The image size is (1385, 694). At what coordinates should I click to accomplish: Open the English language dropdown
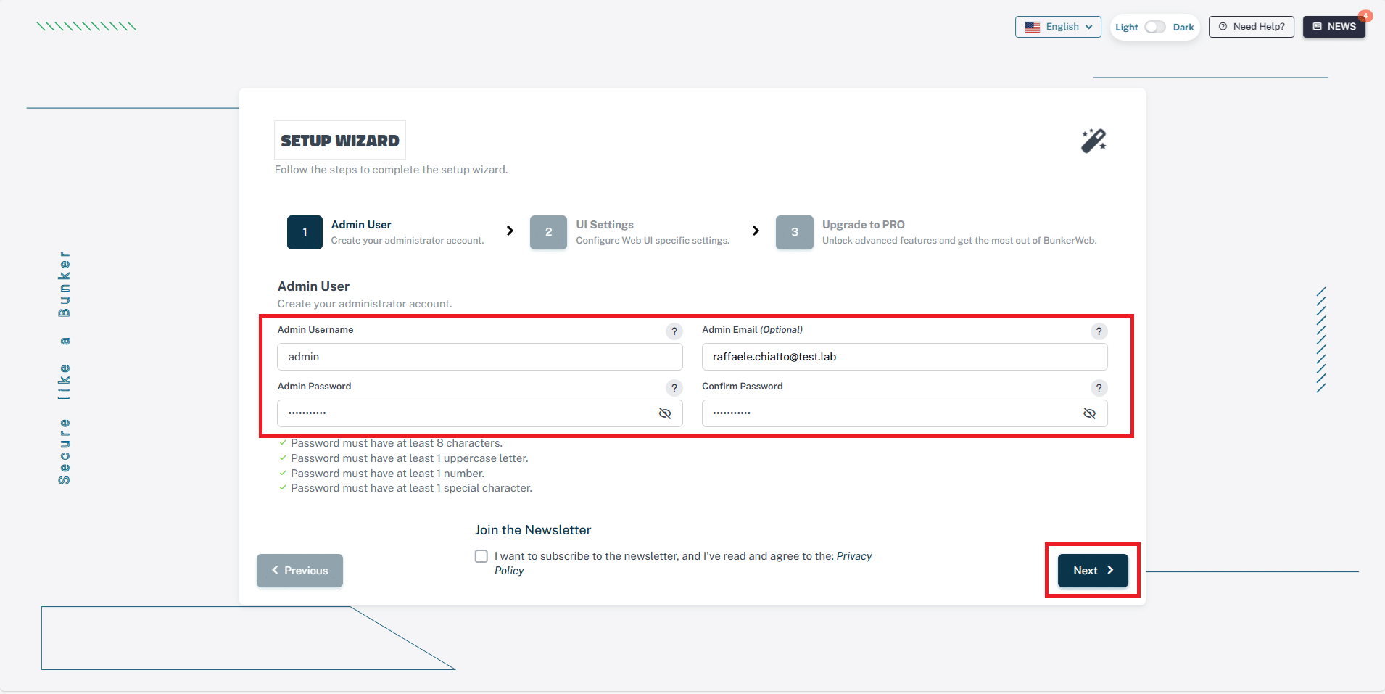(x=1058, y=27)
